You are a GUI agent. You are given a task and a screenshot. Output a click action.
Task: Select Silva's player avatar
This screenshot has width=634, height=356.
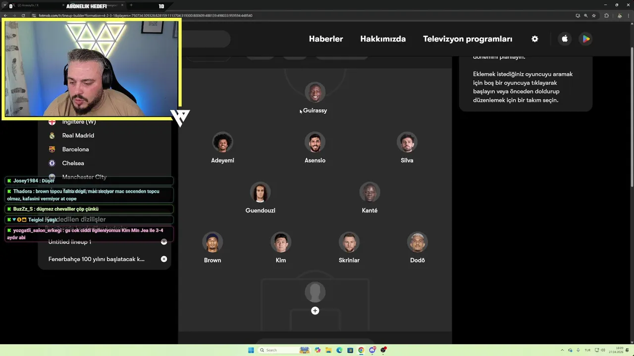(x=407, y=142)
